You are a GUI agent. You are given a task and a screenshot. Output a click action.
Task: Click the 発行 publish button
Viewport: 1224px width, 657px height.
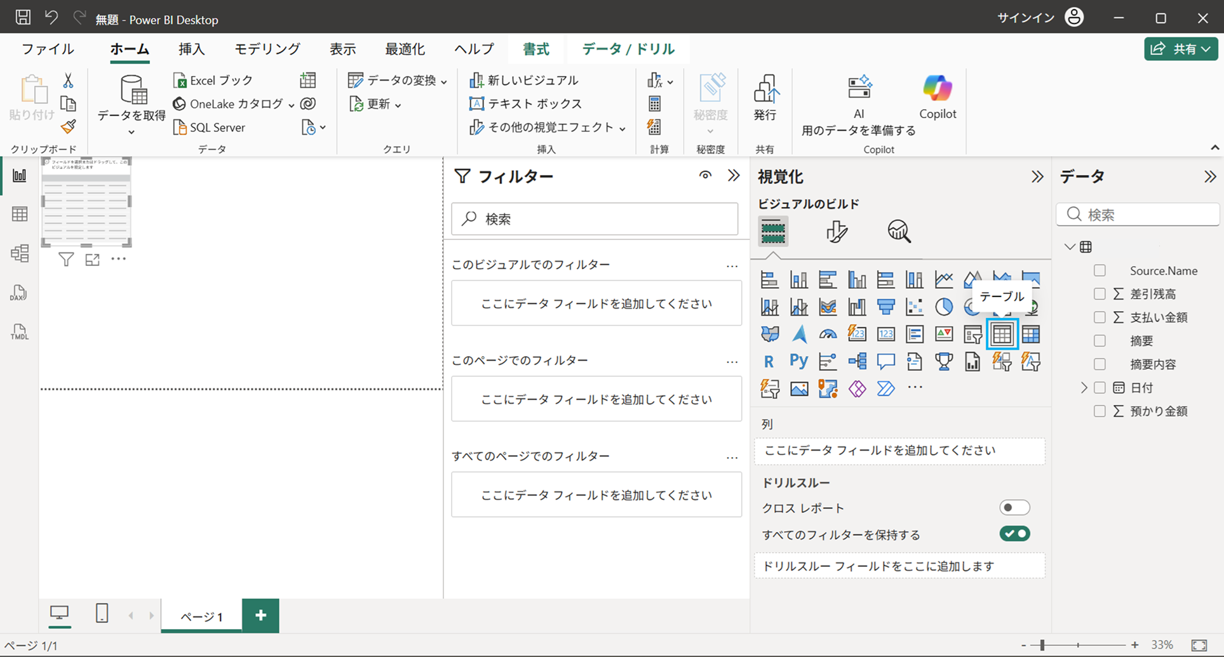tap(765, 97)
